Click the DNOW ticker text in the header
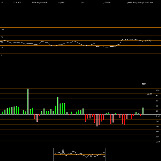 tap(107, 3)
